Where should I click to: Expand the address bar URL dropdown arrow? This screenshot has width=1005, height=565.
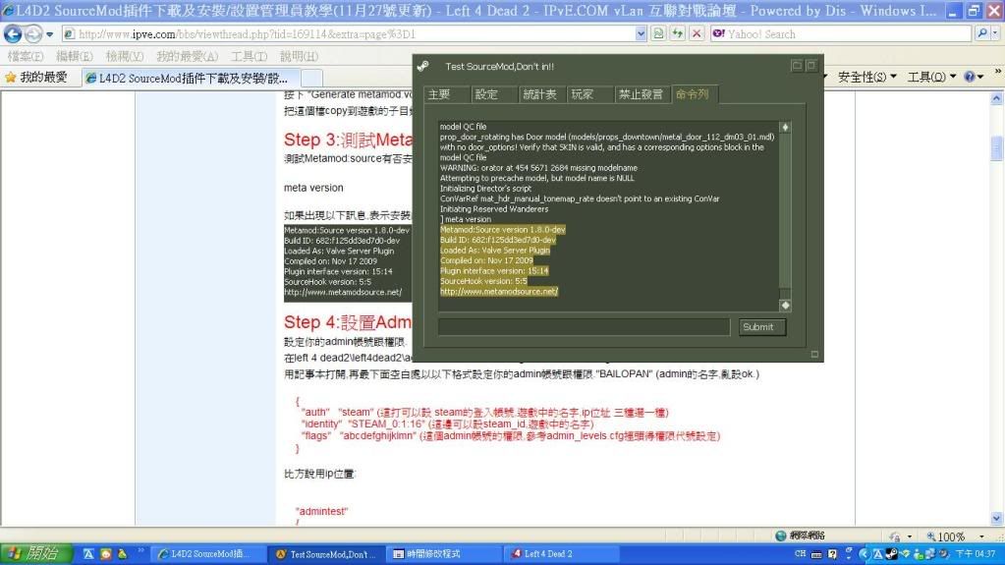pyautogui.click(x=641, y=33)
